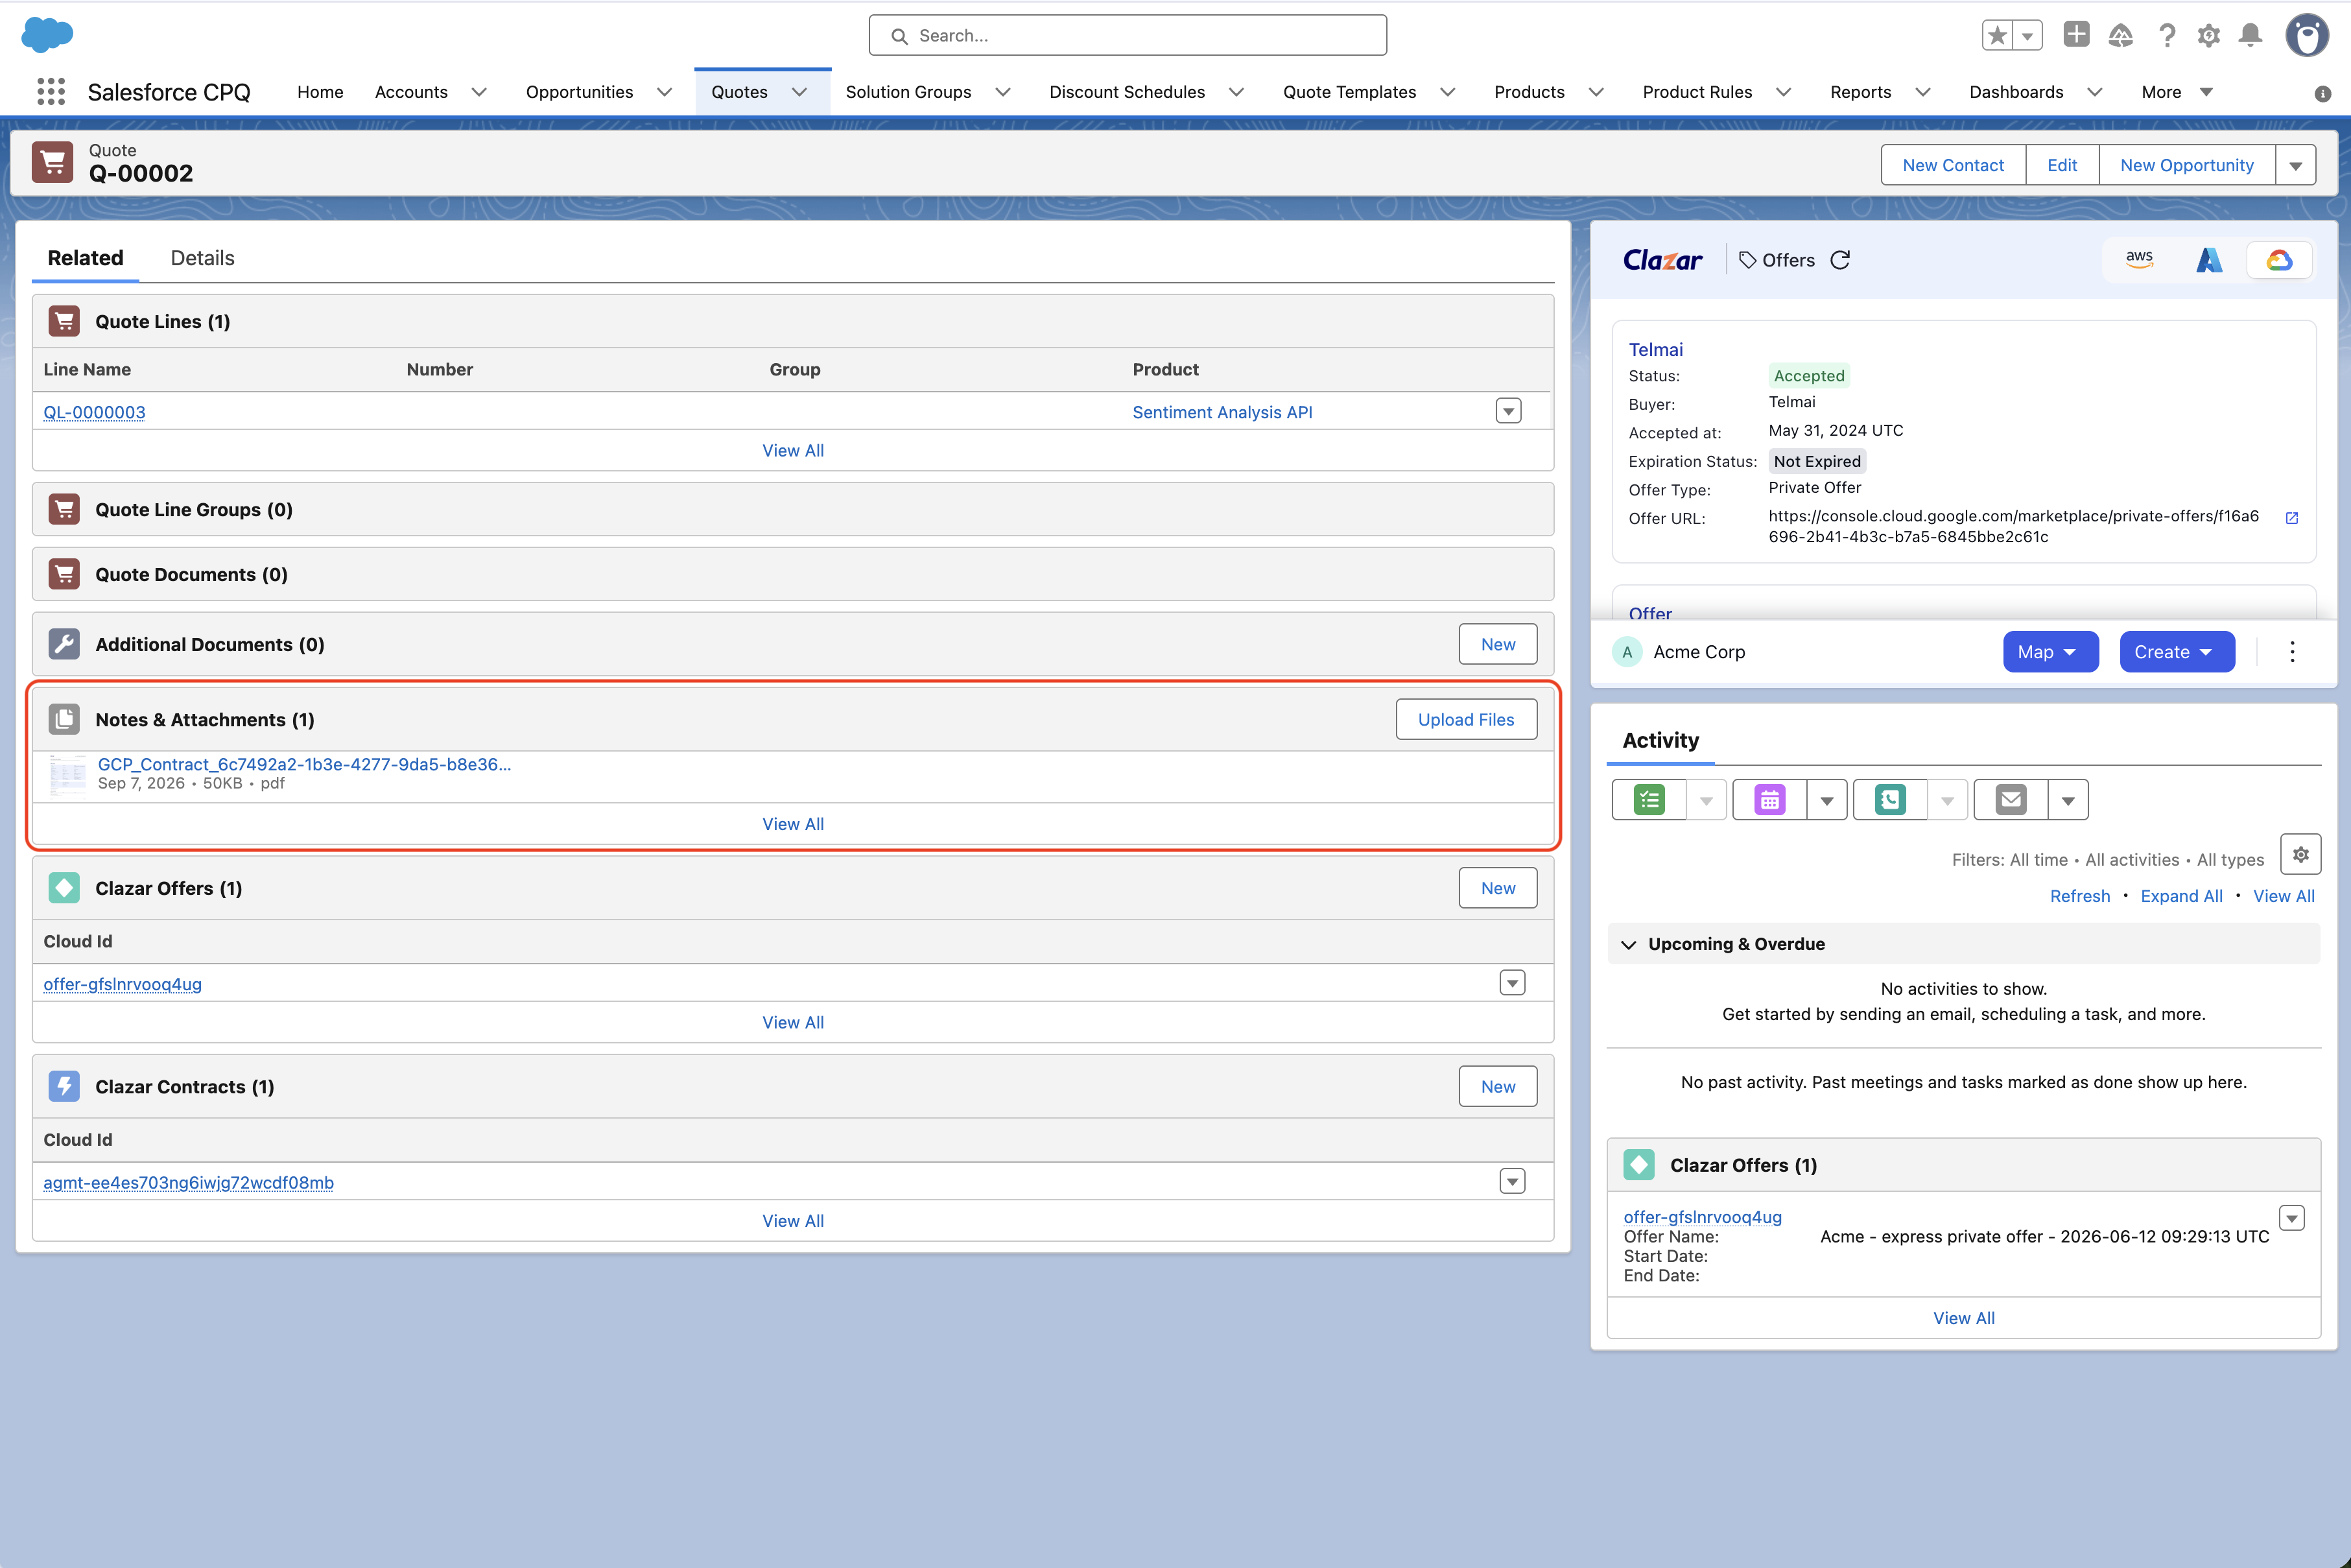Open the Sentiment Analysis API product link
2351x1568 pixels.
tap(1222, 412)
